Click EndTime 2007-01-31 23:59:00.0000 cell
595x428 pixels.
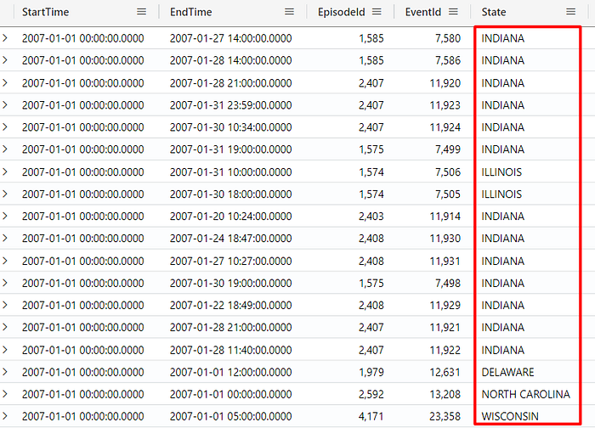[230, 104]
